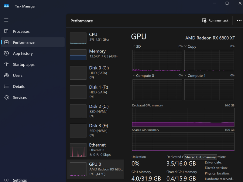Click the Users icon in sidebar

pos(6,75)
